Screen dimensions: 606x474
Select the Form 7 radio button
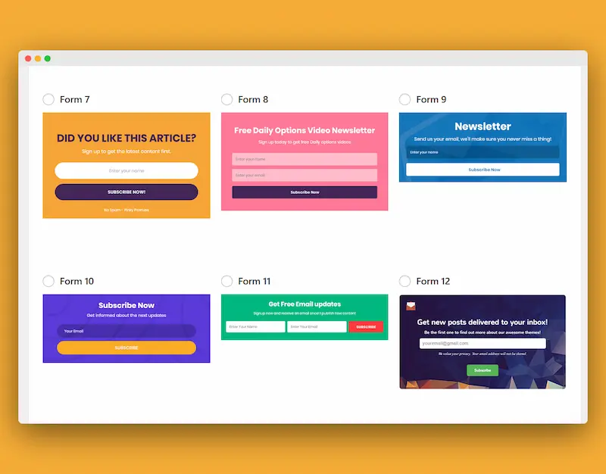point(48,99)
